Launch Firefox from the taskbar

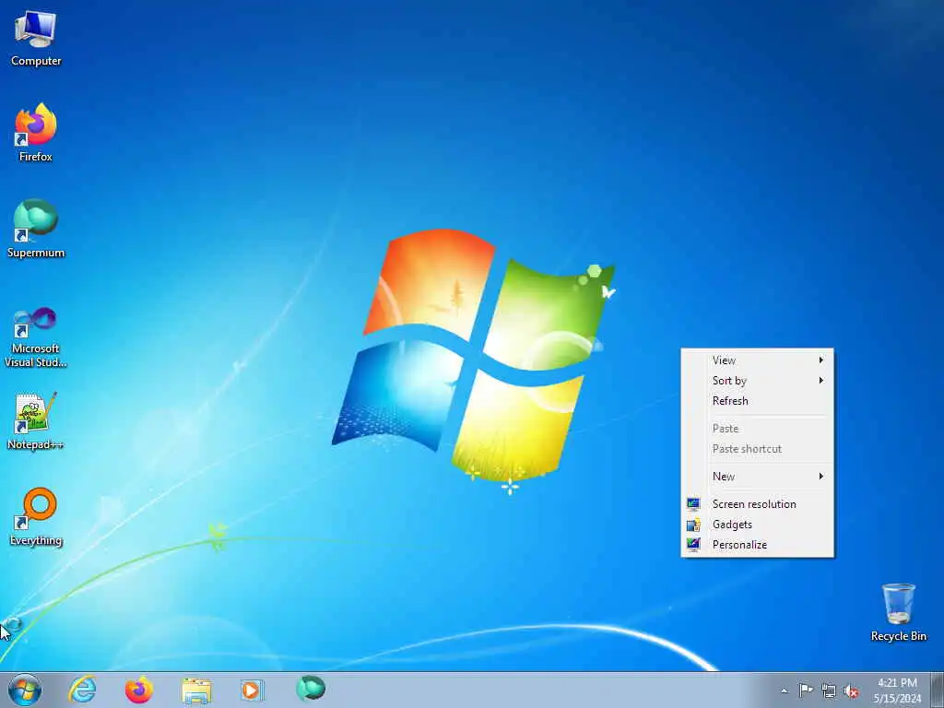coord(139,690)
